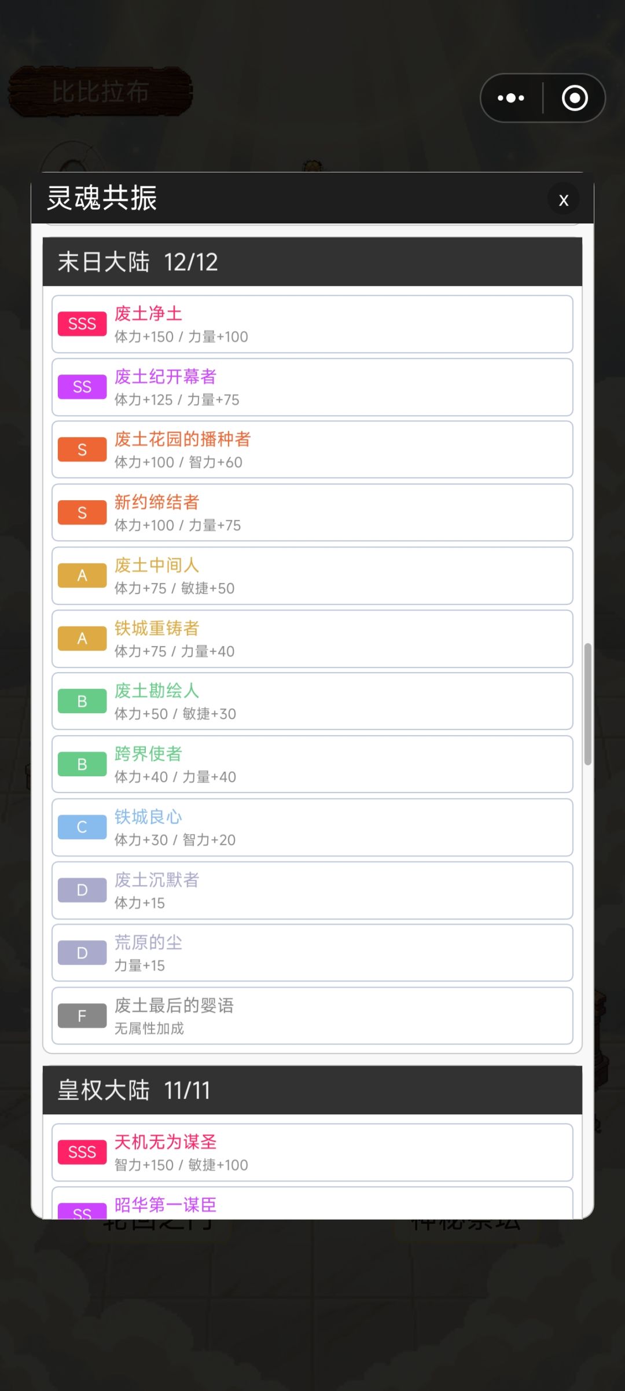
Task: Open the 新约缔结者 entry
Action: coord(312,512)
